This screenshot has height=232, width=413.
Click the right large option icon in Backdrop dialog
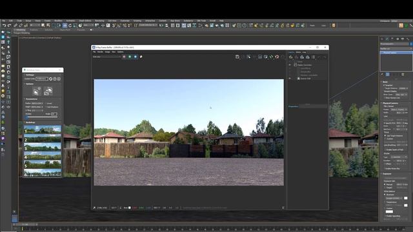click(x=48, y=92)
